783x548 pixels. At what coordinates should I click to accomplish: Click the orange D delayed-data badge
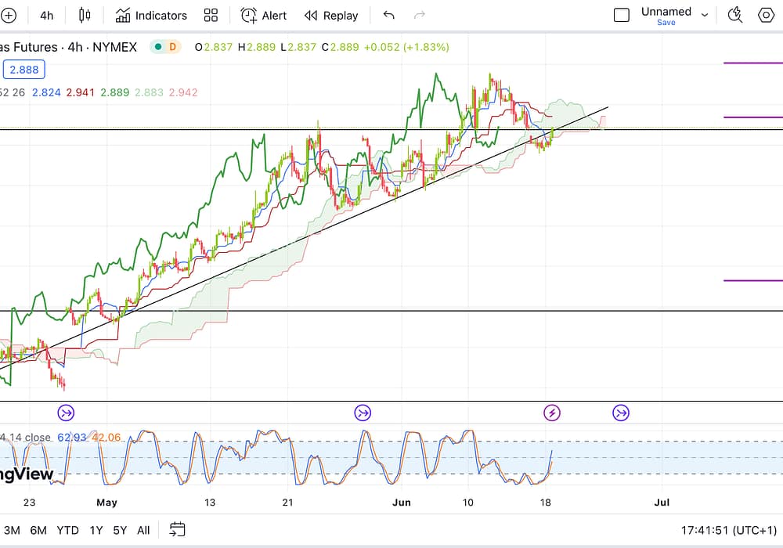171,47
